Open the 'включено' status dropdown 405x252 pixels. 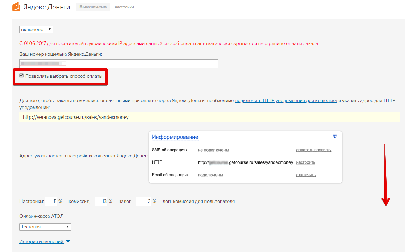[36, 29]
